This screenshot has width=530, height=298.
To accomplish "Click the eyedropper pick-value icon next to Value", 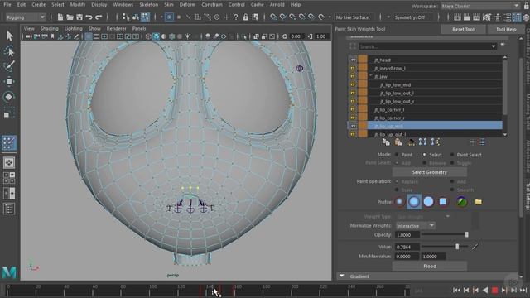I will tap(475, 247).
